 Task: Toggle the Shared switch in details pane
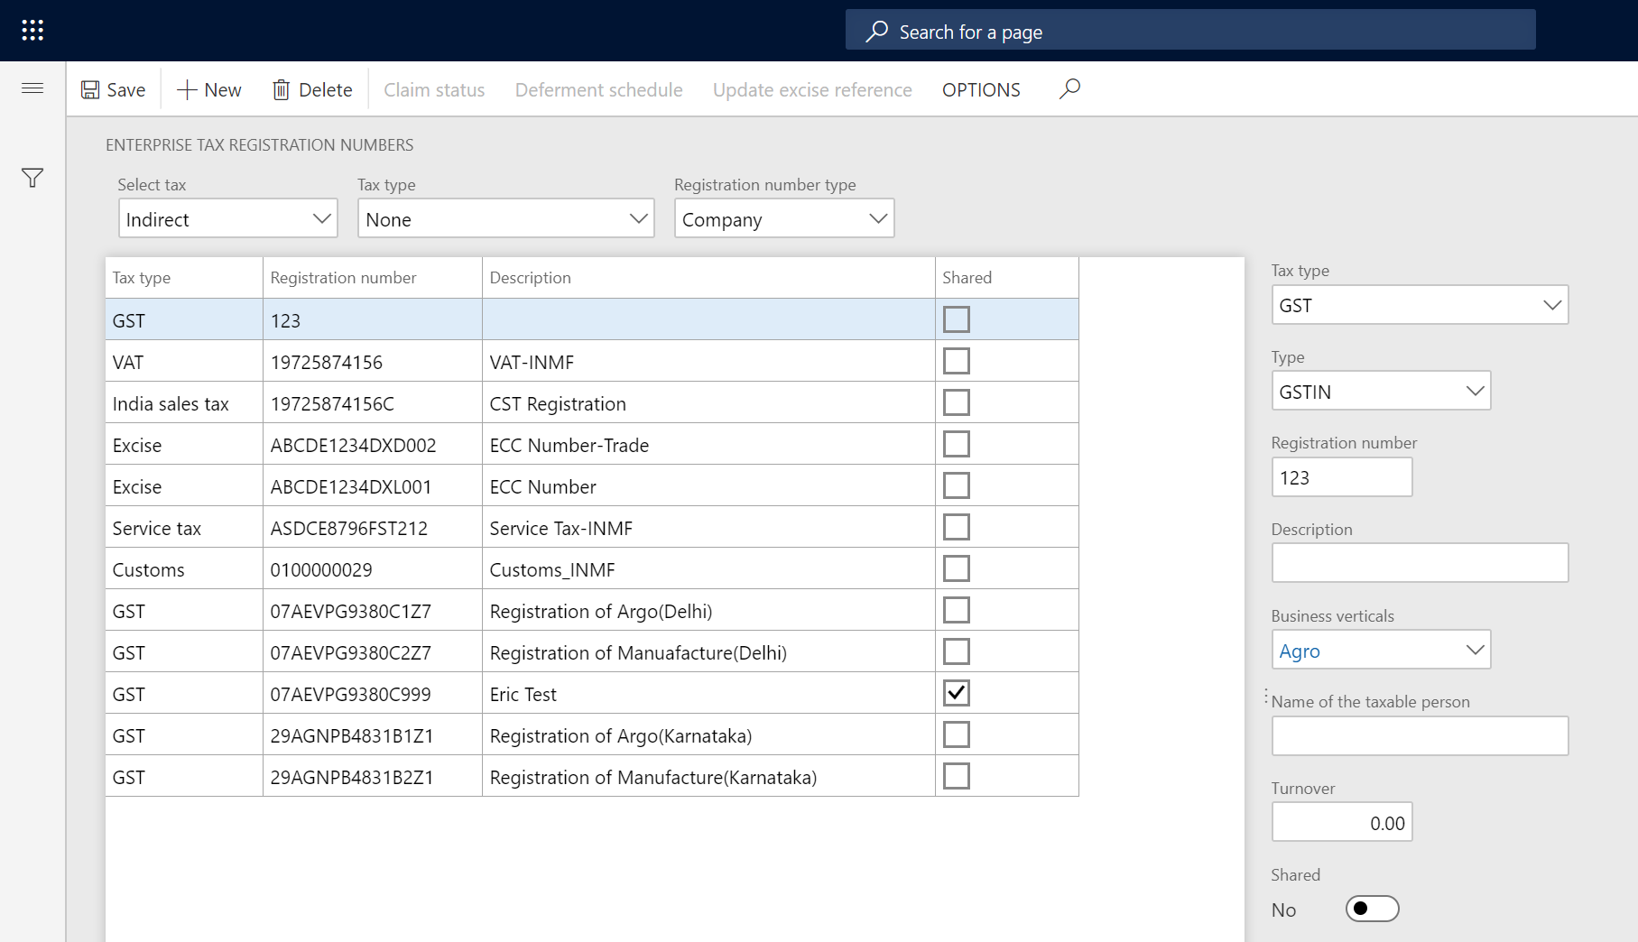pyautogui.click(x=1372, y=909)
